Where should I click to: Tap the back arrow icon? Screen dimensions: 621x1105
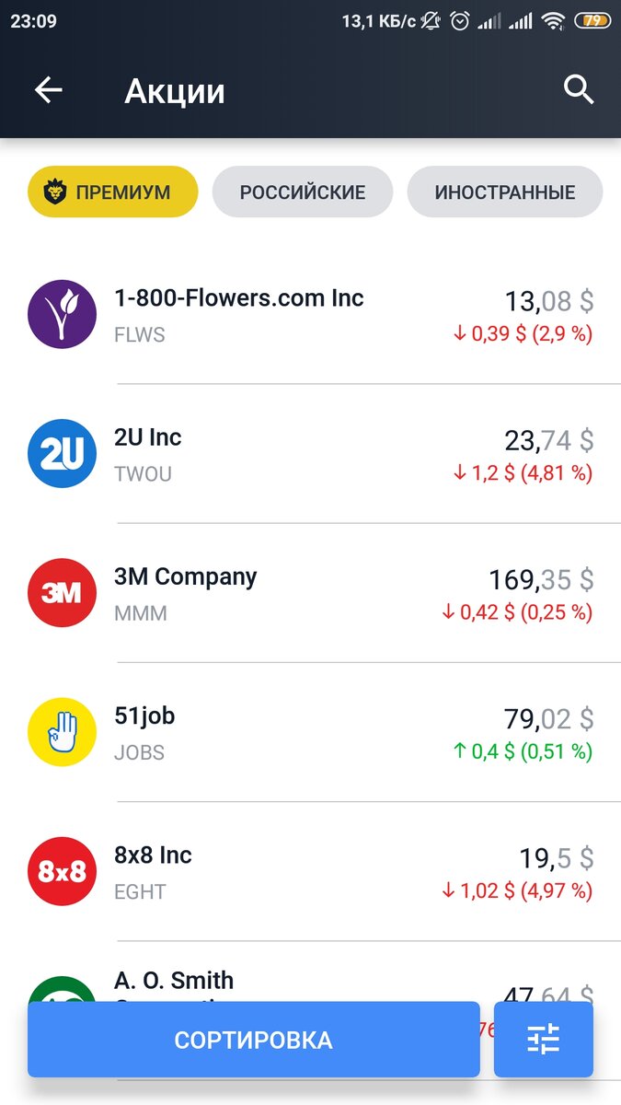(48, 90)
